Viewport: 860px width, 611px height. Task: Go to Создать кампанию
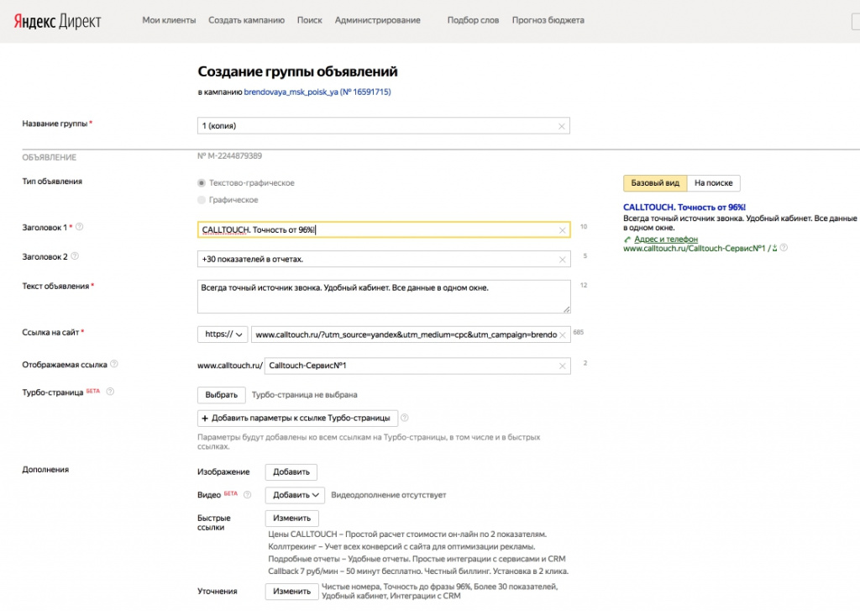tap(246, 20)
